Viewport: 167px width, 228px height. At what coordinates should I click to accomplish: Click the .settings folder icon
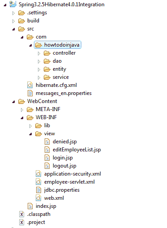21,13
